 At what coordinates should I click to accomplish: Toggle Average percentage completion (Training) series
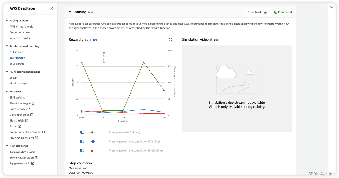[82, 141]
